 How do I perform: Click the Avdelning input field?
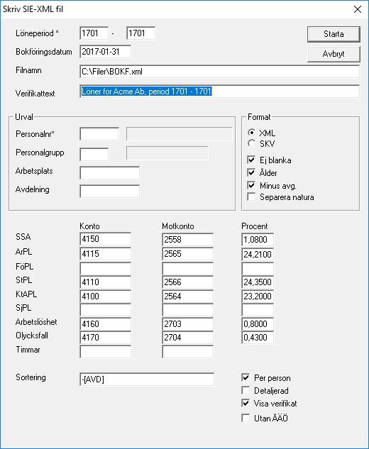coord(110,192)
